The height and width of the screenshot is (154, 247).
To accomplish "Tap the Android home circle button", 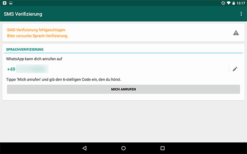I will [123, 148].
